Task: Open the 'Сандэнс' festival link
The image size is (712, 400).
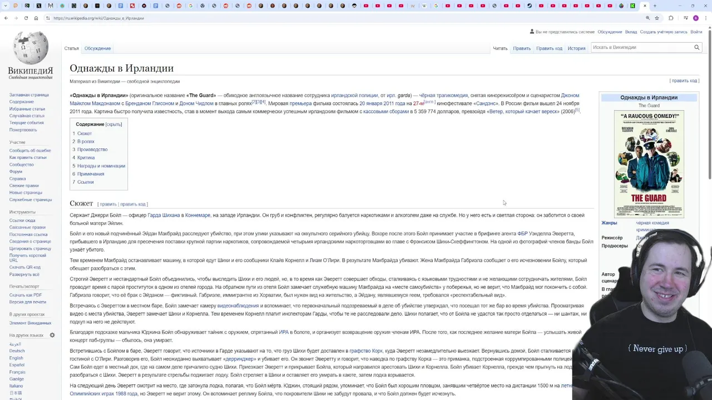Action: pos(486,103)
